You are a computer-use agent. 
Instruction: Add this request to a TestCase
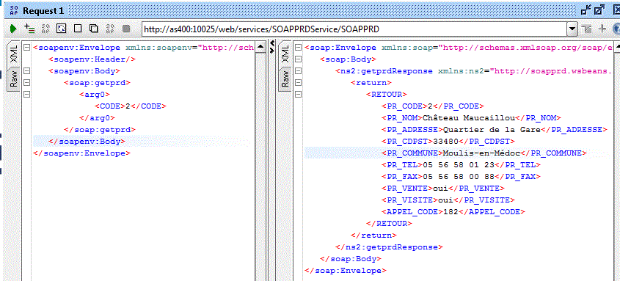tap(29, 29)
